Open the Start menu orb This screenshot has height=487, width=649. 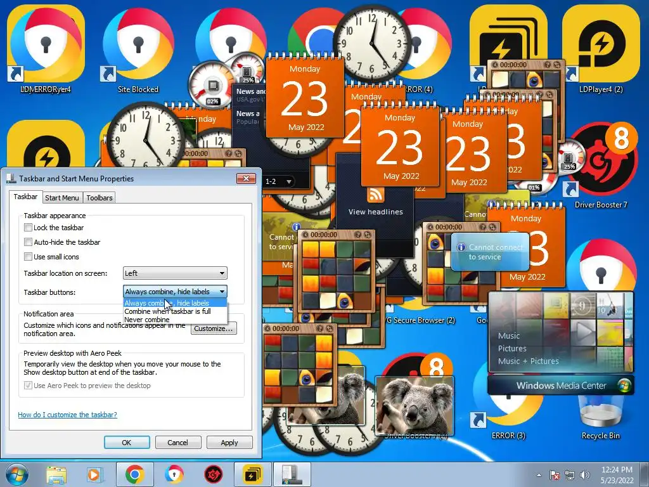(x=16, y=474)
